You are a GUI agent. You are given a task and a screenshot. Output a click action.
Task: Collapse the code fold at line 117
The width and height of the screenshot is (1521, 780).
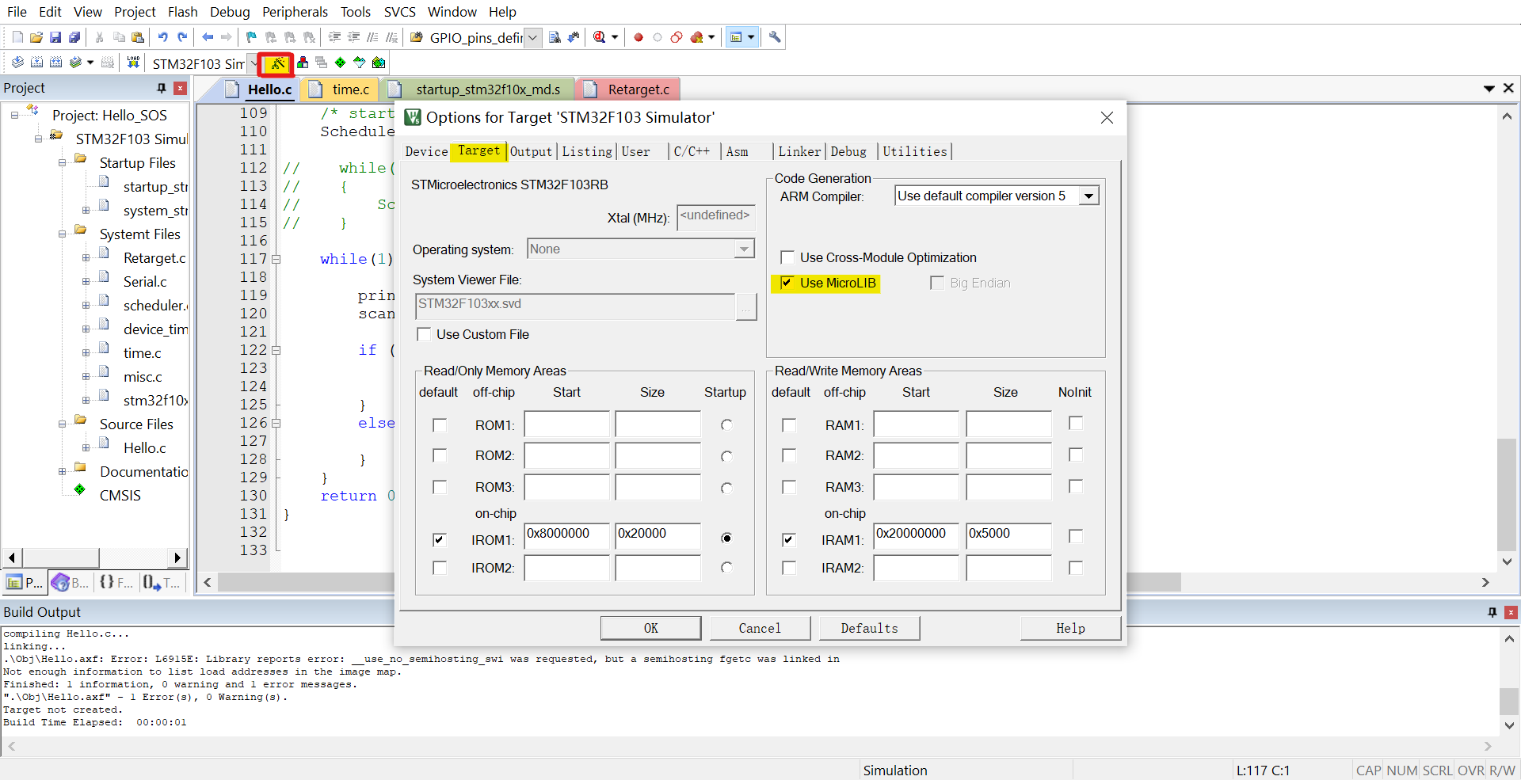point(276,259)
